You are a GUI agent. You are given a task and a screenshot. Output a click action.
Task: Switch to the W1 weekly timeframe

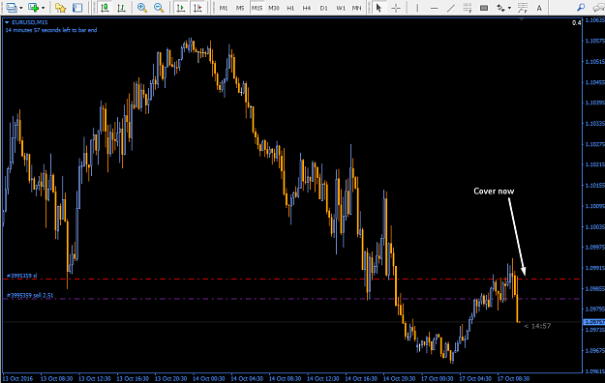(341, 8)
